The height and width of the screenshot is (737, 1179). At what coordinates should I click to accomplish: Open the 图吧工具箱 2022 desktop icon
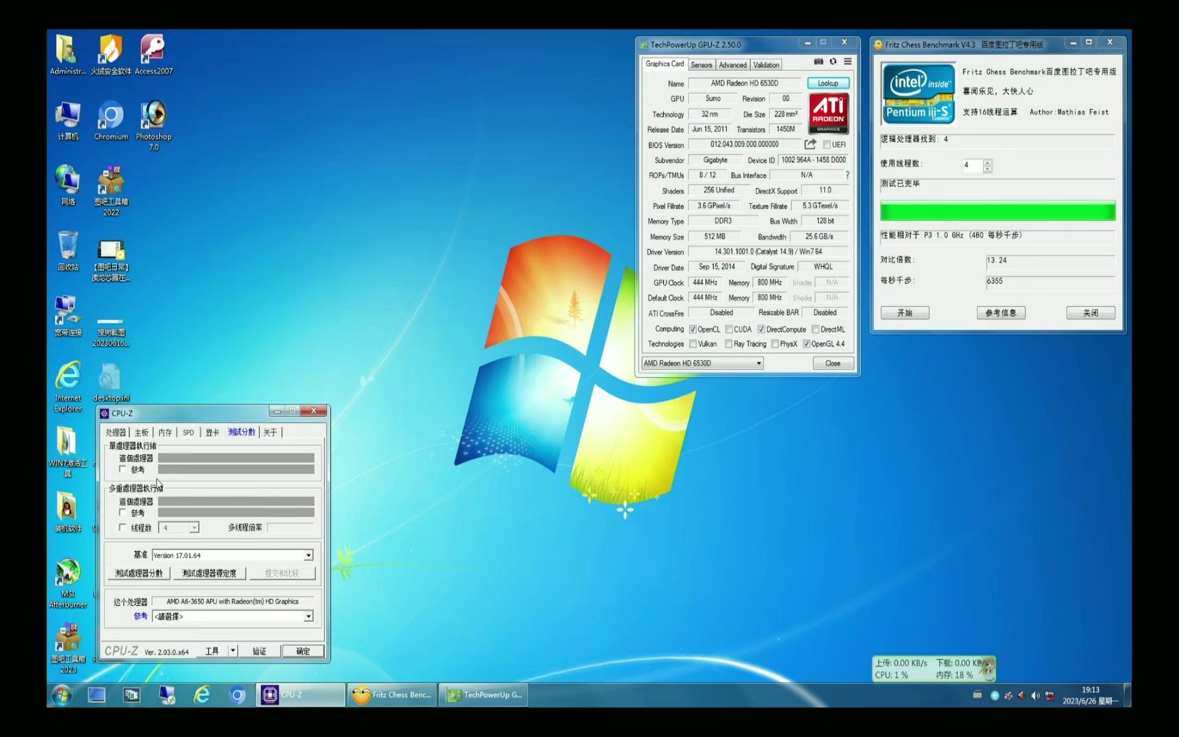[111, 191]
